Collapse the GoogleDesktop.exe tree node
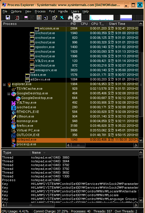 9,94
